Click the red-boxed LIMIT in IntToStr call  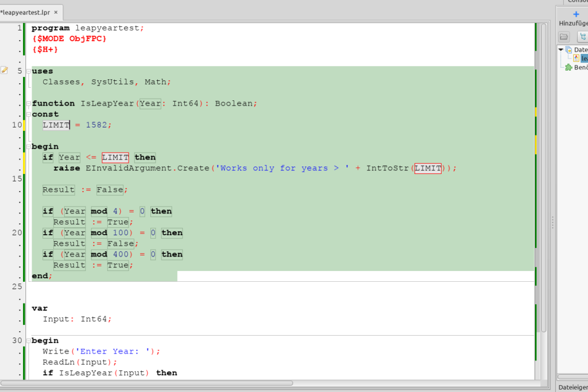pos(428,168)
